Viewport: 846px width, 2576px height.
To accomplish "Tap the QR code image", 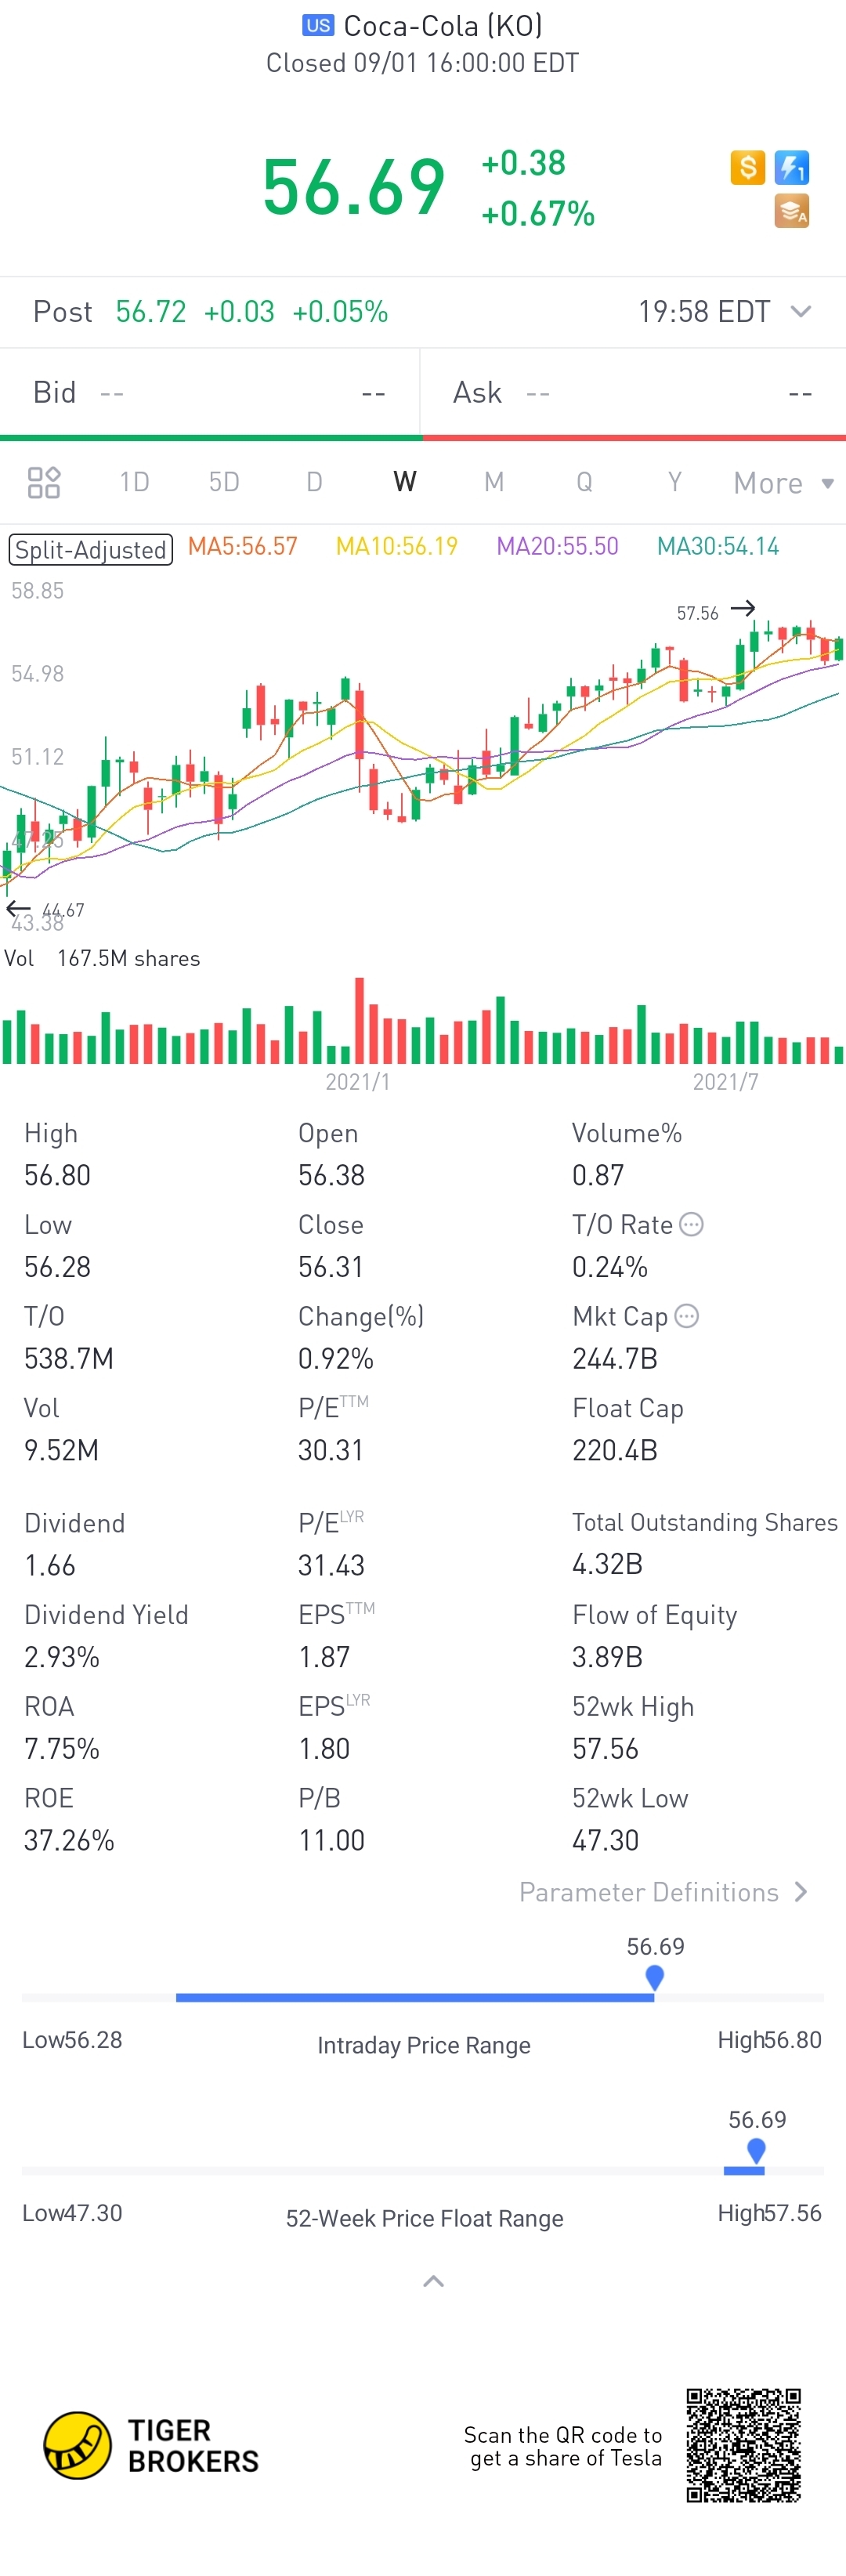I will point(743,2445).
